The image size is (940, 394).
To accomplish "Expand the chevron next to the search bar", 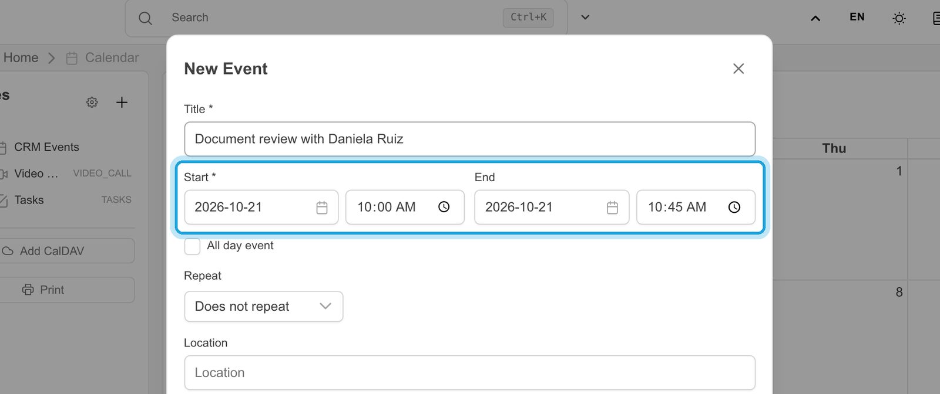I will tap(585, 17).
